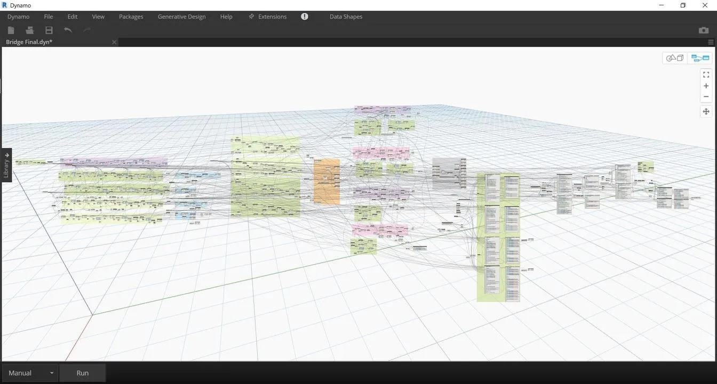Open the File menu
The height and width of the screenshot is (384, 717).
tap(48, 17)
